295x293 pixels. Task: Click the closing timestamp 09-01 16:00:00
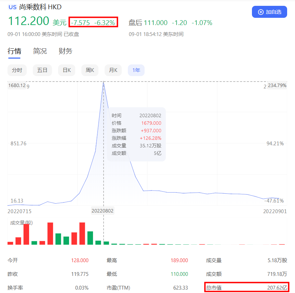pyautogui.click(x=24, y=34)
